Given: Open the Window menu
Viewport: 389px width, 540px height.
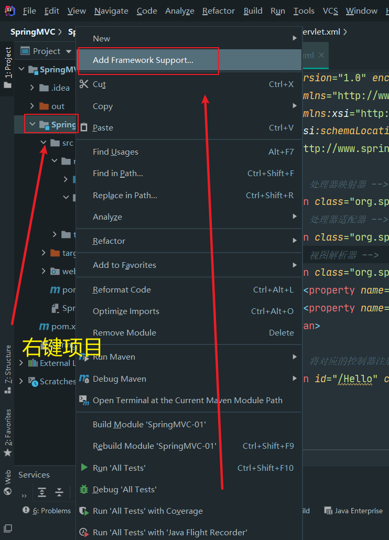Looking at the screenshot, I should coord(361,11).
